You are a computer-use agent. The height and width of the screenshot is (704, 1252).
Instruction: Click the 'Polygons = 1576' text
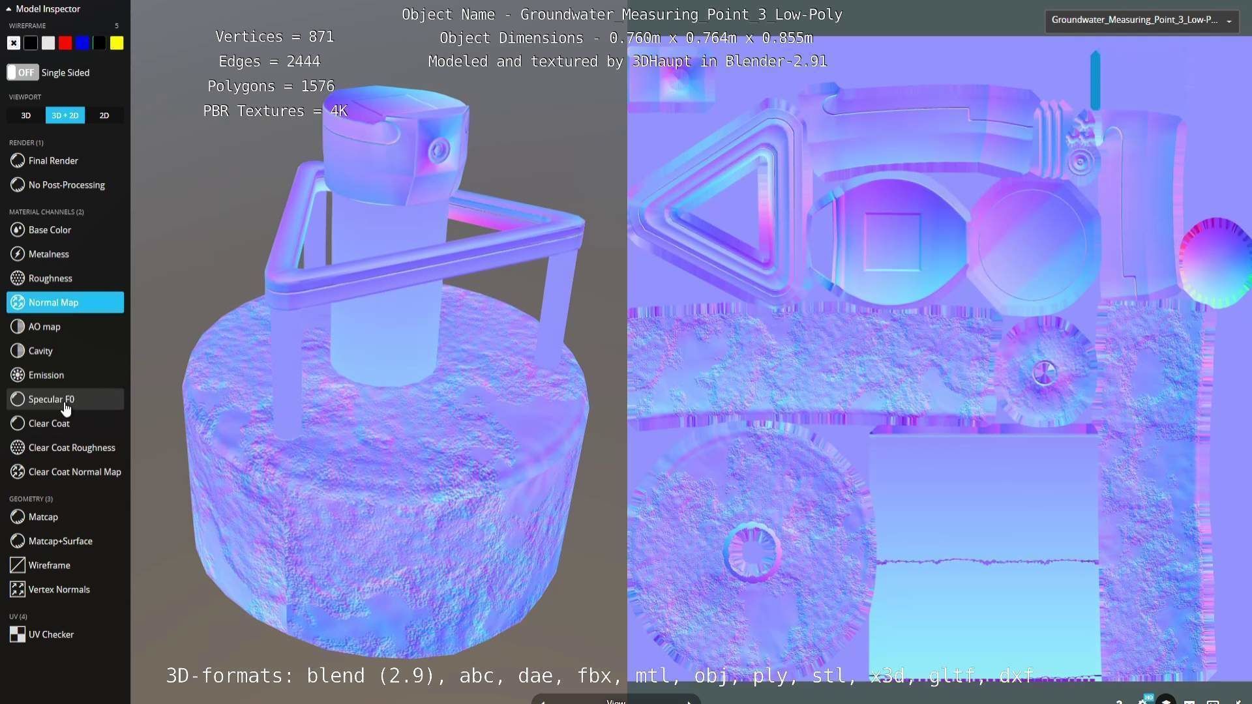tap(271, 87)
